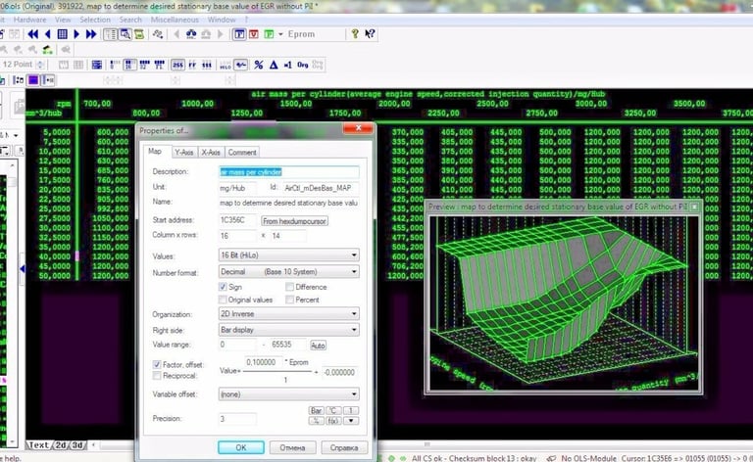Switch to the Comment tab
Viewport: 753px width, 462px height.
(x=242, y=153)
